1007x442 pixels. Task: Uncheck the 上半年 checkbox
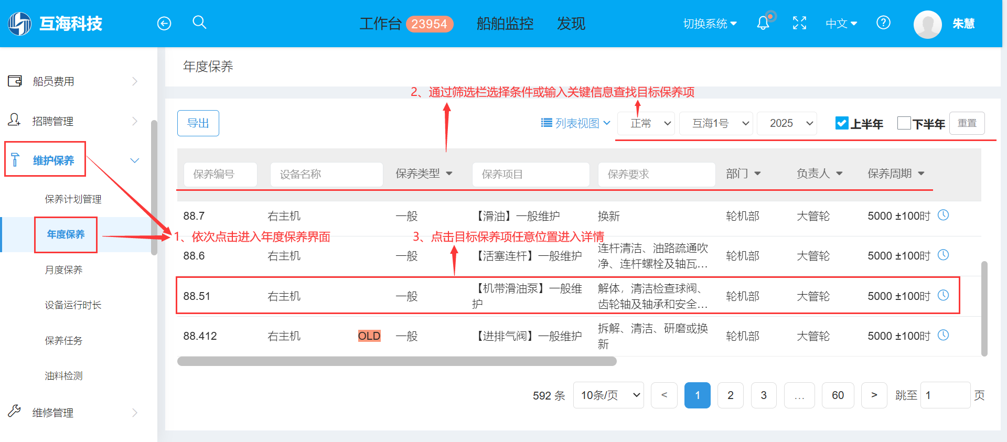(x=842, y=123)
